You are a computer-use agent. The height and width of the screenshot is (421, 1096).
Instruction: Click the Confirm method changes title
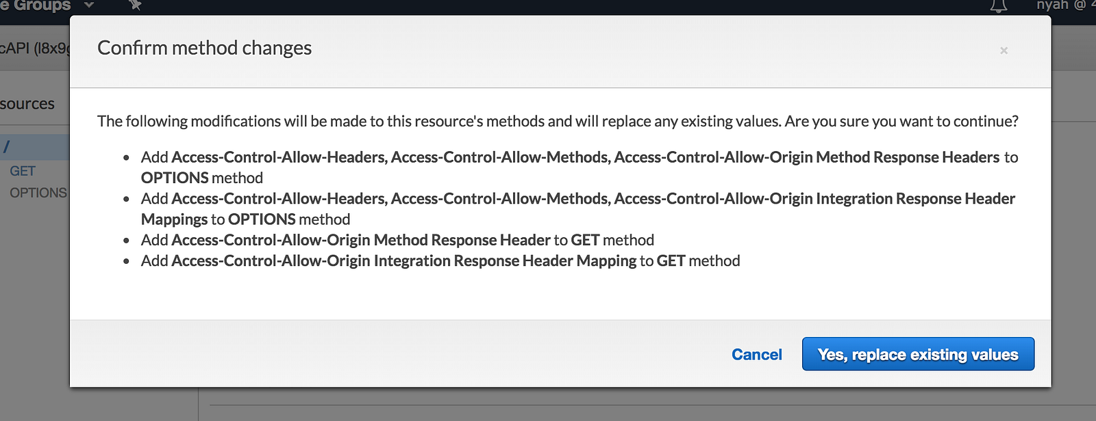click(204, 48)
